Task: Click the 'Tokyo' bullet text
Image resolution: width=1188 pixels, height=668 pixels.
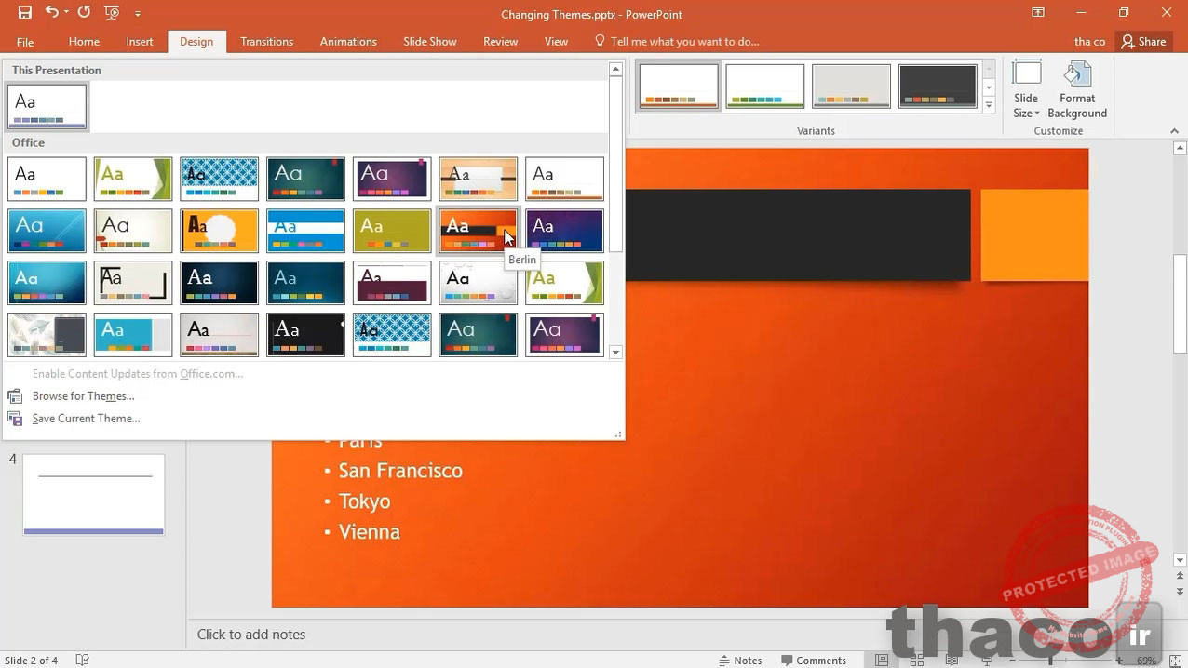Action: tap(364, 501)
